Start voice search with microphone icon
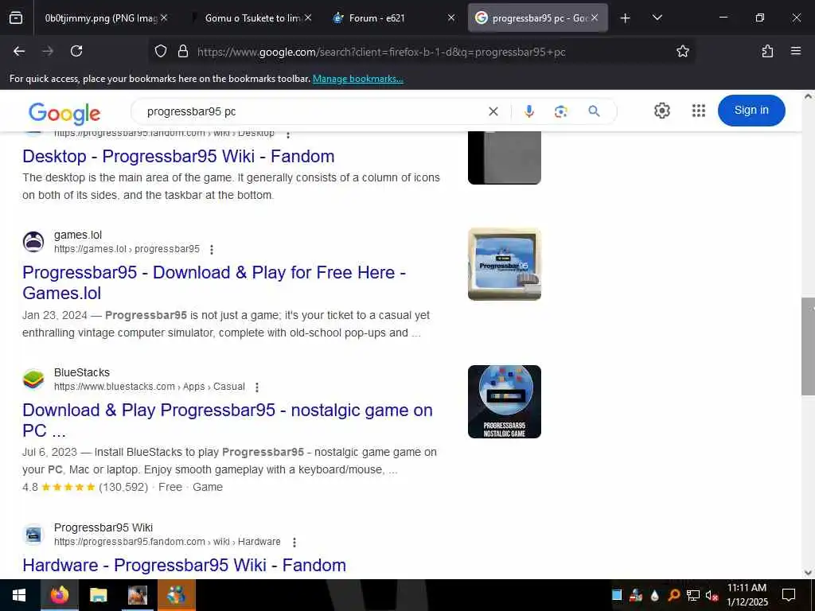Viewport: 815px width, 611px height. pyautogui.click(x=529, y=111)
